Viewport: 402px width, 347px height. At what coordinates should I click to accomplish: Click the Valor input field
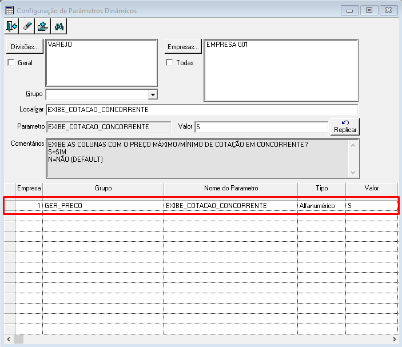(261, 127)
